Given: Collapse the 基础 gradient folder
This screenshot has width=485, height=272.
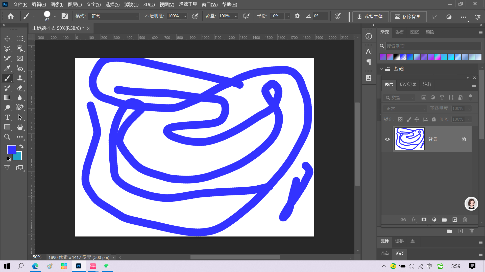Looking at the screenshot, I should (x=381, y=69).
